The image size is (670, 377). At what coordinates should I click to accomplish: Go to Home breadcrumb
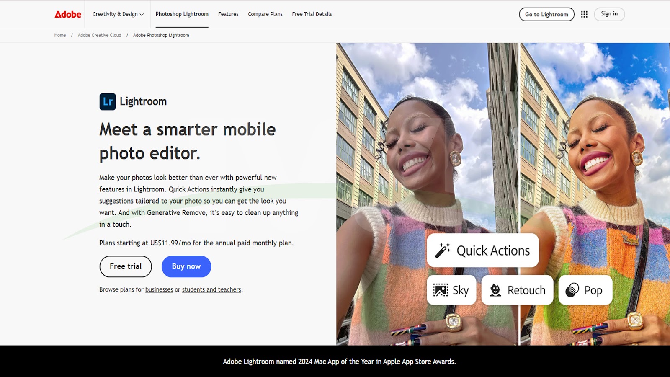click(x=60, y=35)
